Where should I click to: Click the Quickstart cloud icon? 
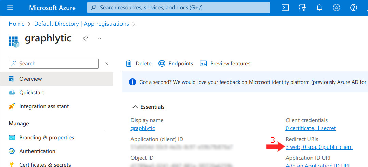(x=12, y=92)
